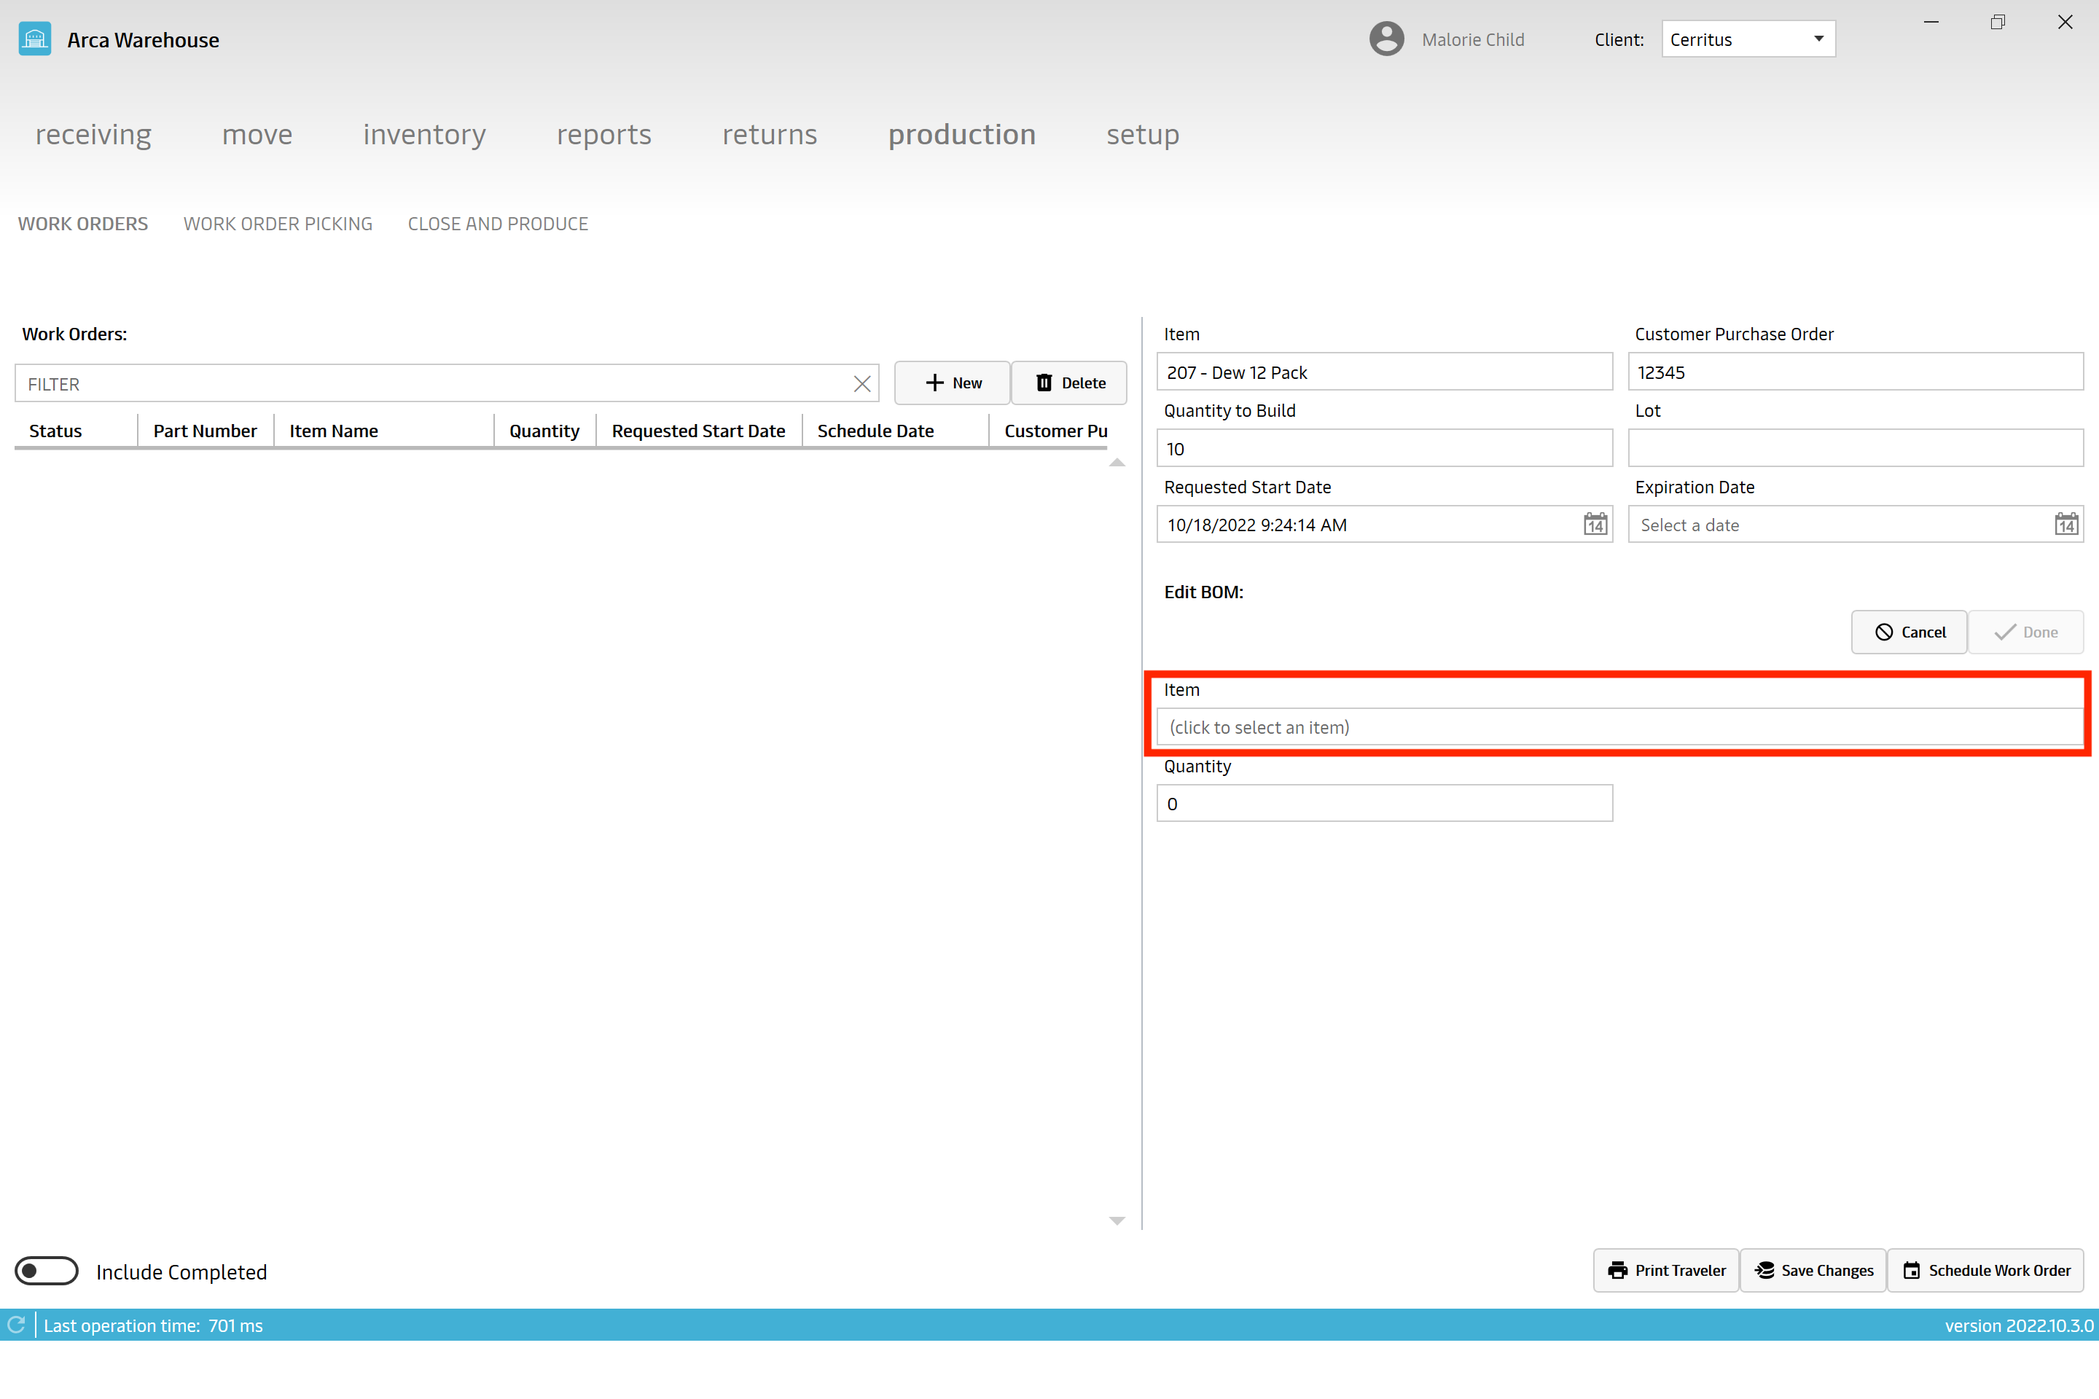Click the BOM item selector '(click to select an item)'
Viewport: 2099px width, 1399px height.
click(x=1619, y=727)
